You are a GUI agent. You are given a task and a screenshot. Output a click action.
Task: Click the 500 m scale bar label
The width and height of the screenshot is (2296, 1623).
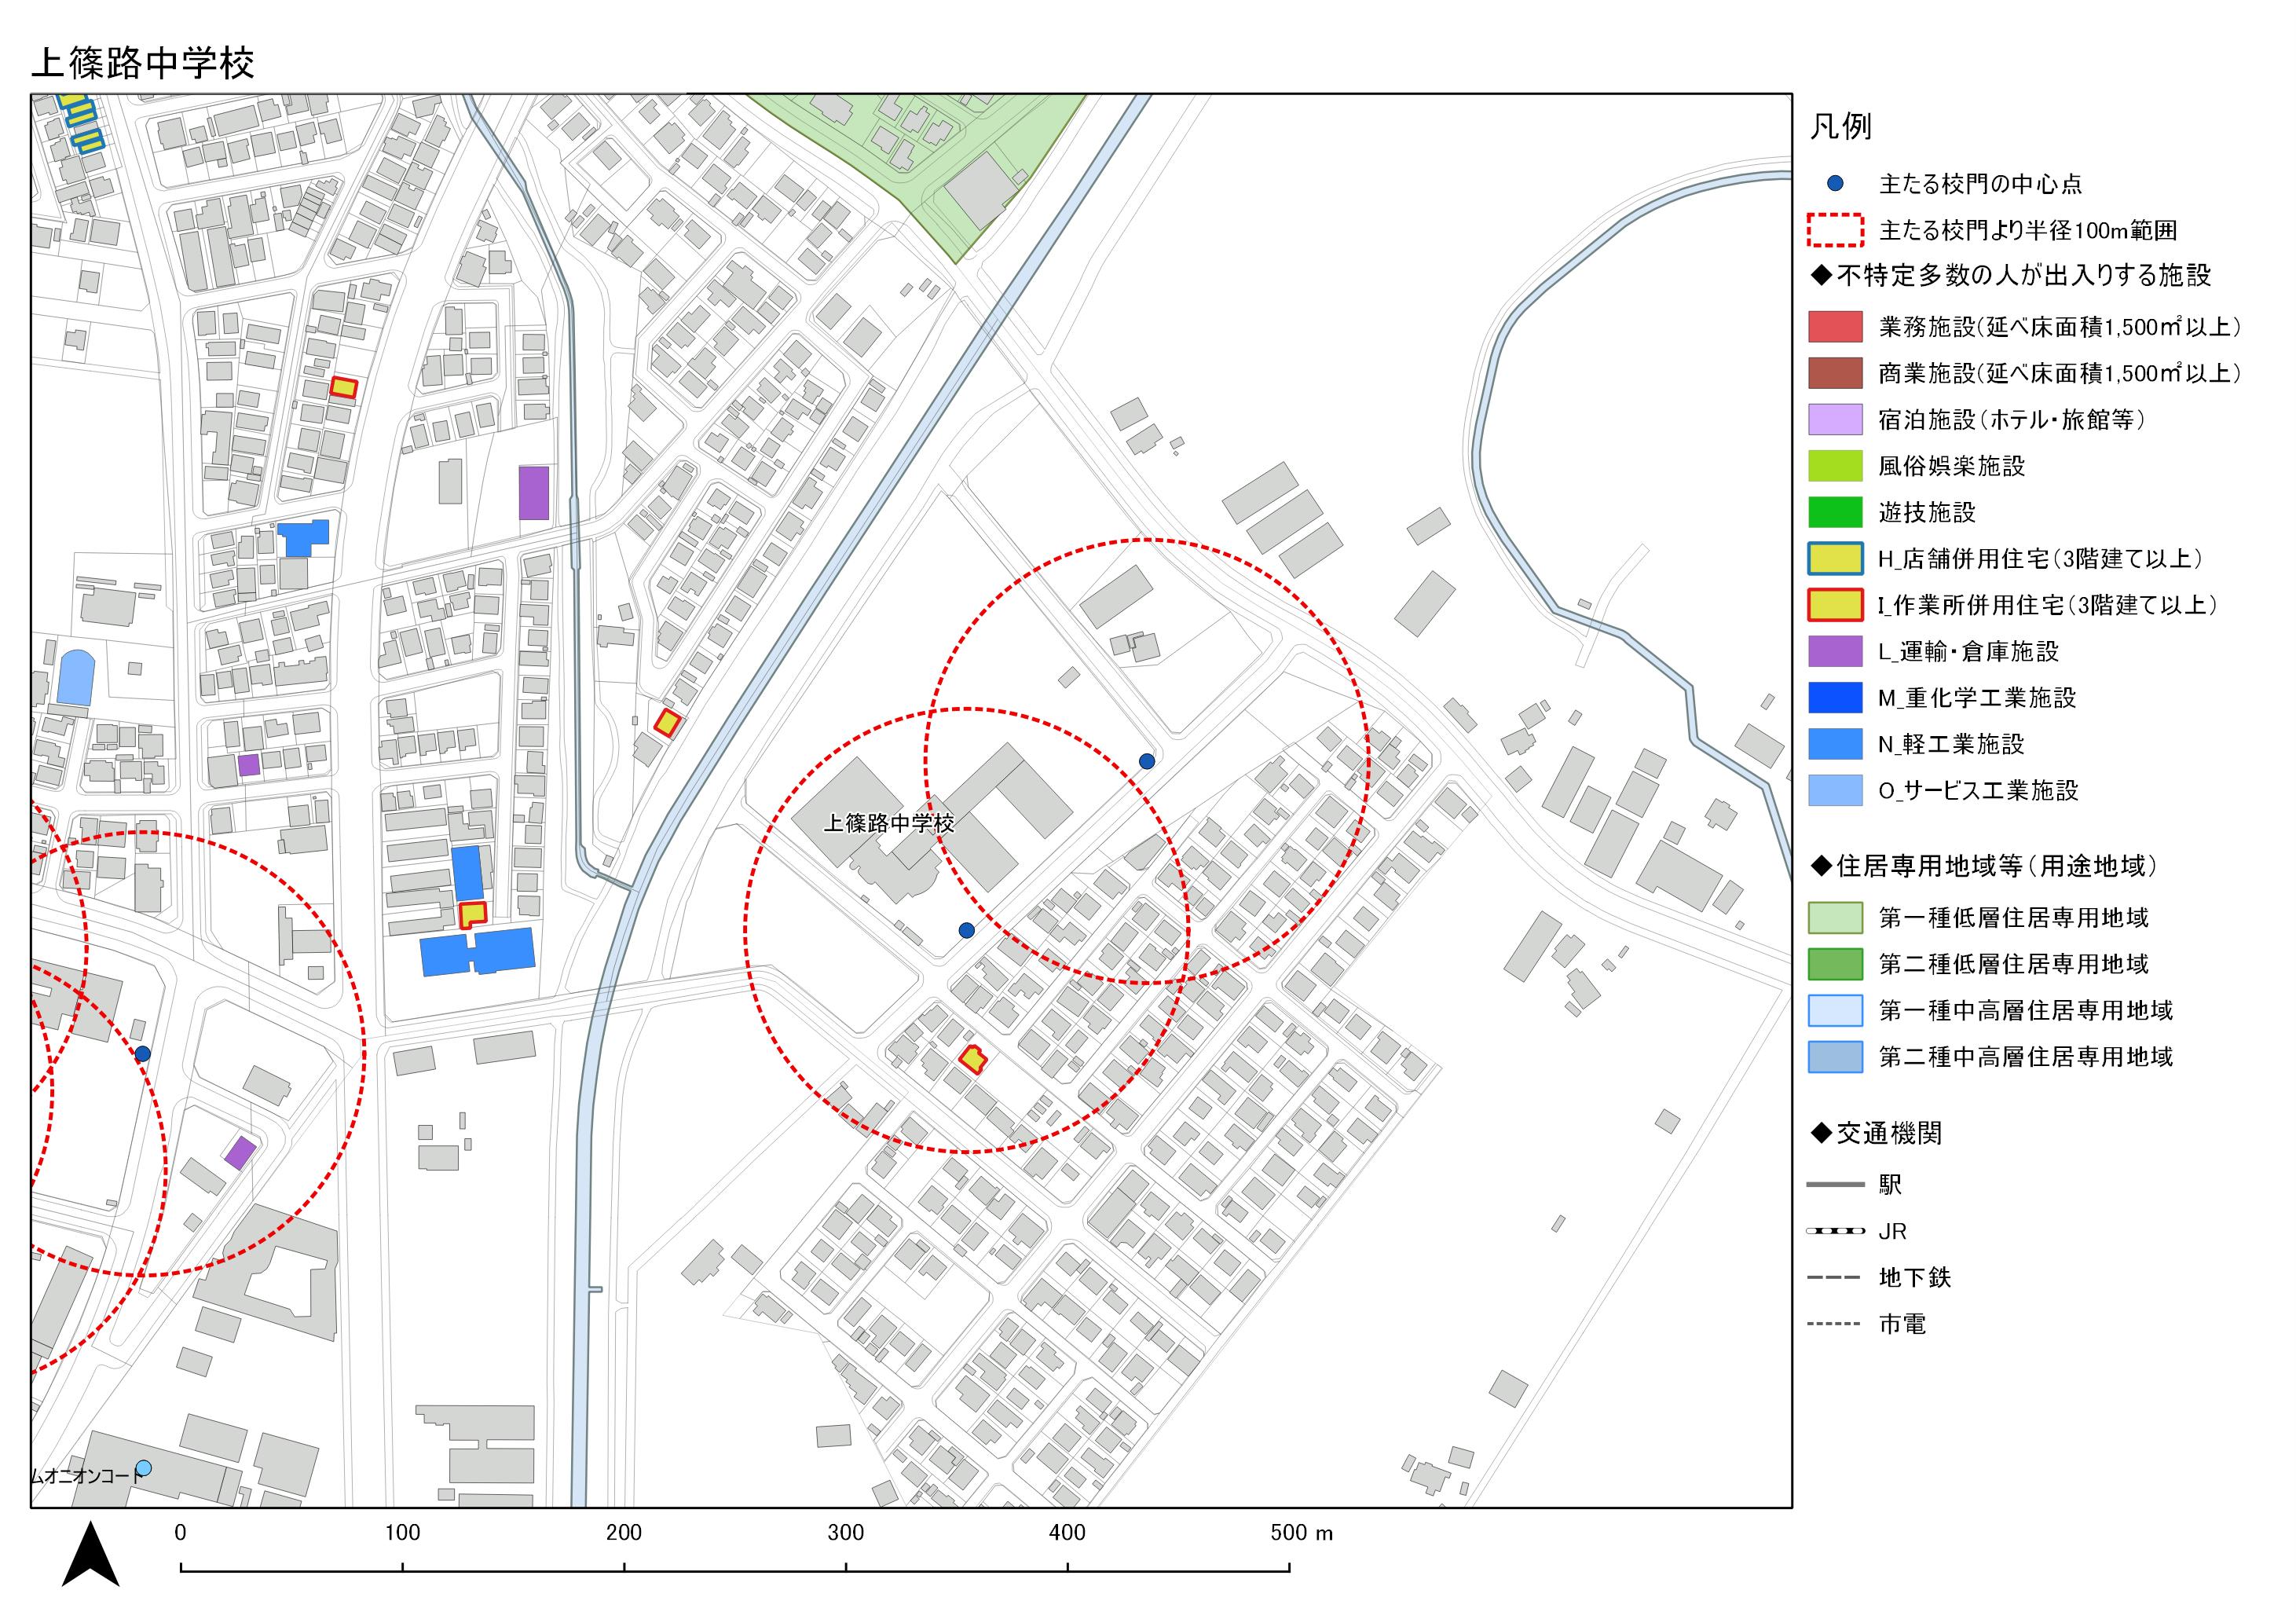coord(1302,1533)
